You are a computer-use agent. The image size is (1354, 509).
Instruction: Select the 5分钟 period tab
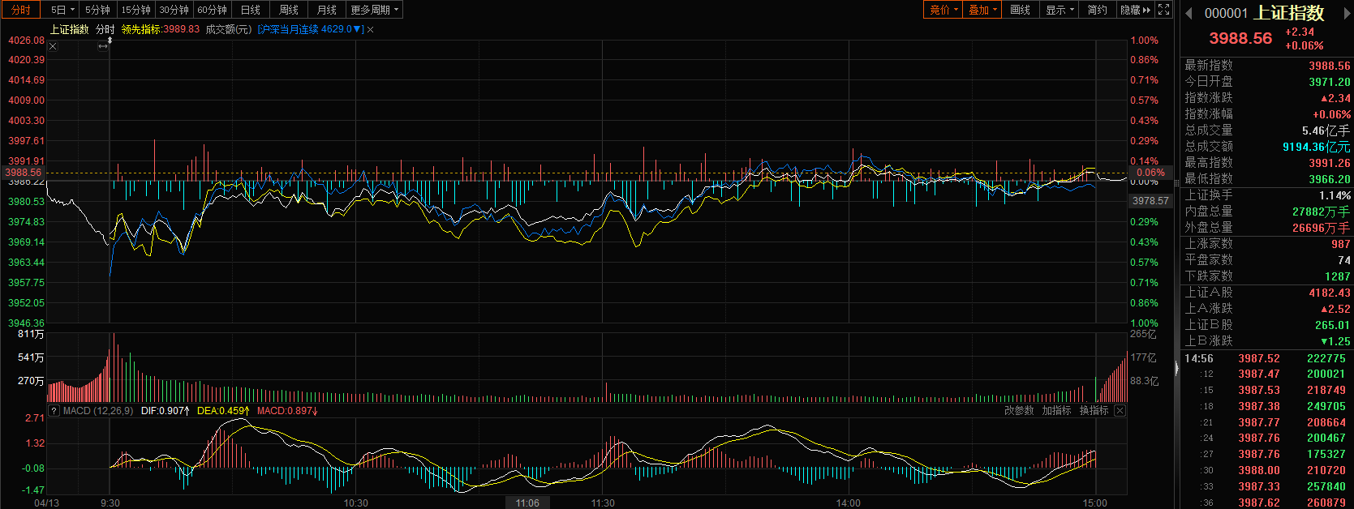pyautogui.click(x=97, y=10)
